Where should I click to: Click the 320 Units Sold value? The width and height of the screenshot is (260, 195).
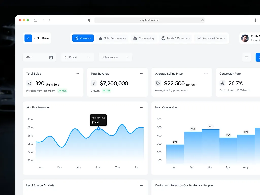pos(47,83)
